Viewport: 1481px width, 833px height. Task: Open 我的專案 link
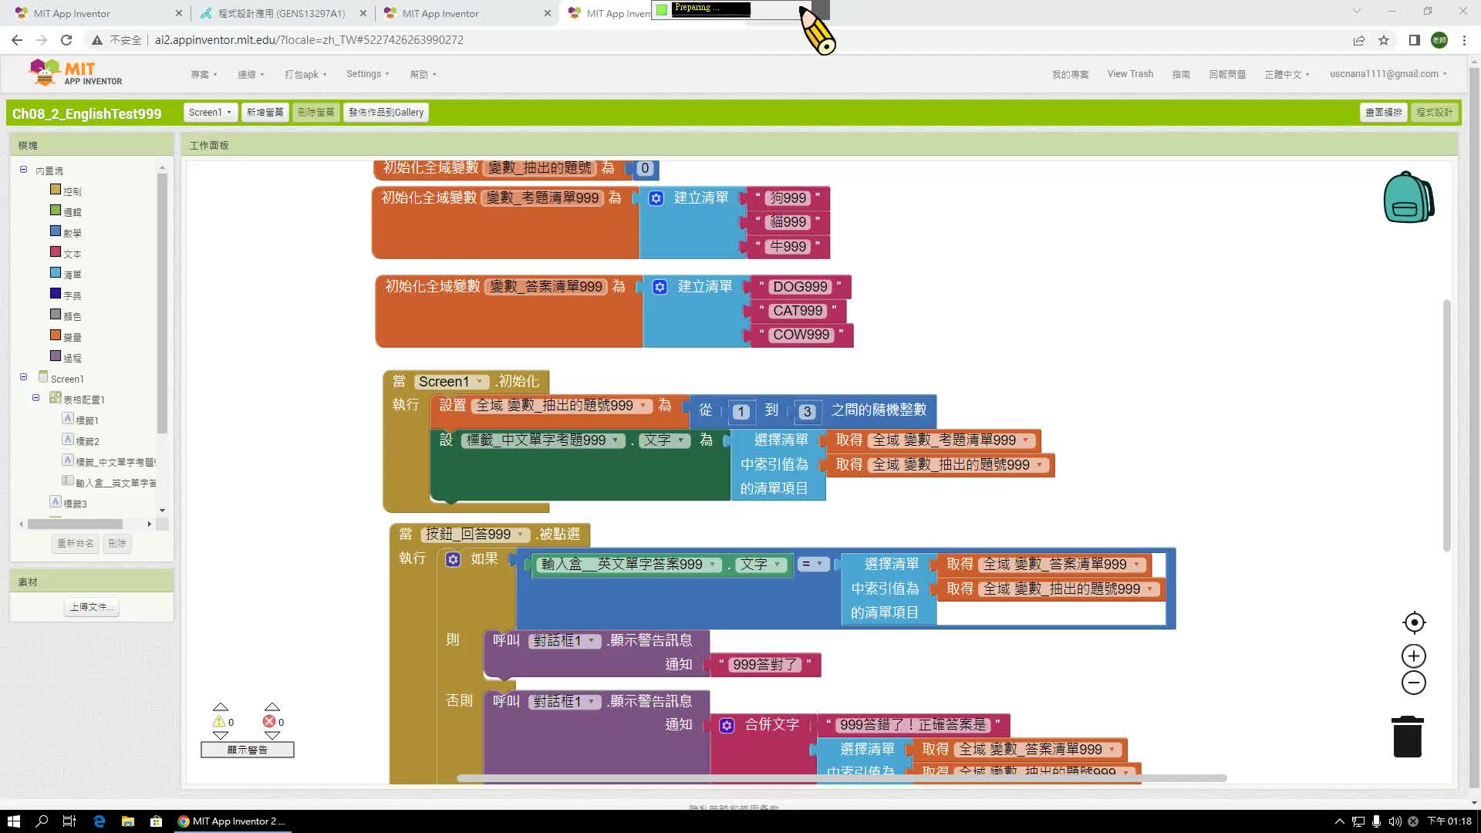pos(1070,75)
